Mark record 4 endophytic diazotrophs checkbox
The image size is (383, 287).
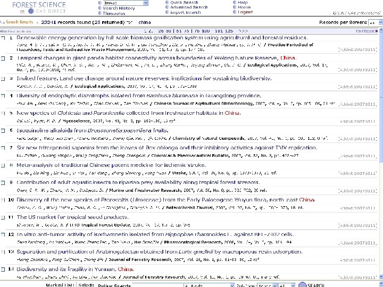pos(3,96)
